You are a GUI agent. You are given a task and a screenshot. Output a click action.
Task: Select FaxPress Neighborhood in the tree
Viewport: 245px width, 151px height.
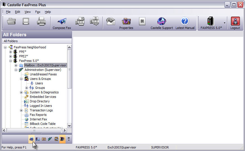point(30,47)
